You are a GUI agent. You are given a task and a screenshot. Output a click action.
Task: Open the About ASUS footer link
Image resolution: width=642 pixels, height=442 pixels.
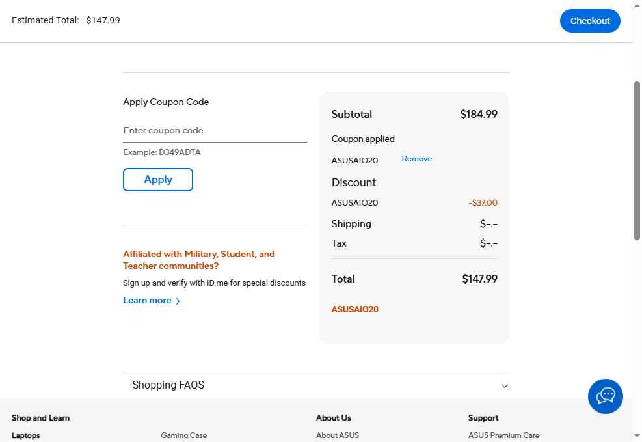pos(338,435)
